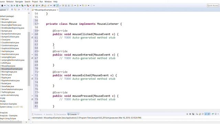This screenshot has width=220, height=124.
Task: Toggle Mark Occurrences in toolbar
Action: [x=57, y=6]
